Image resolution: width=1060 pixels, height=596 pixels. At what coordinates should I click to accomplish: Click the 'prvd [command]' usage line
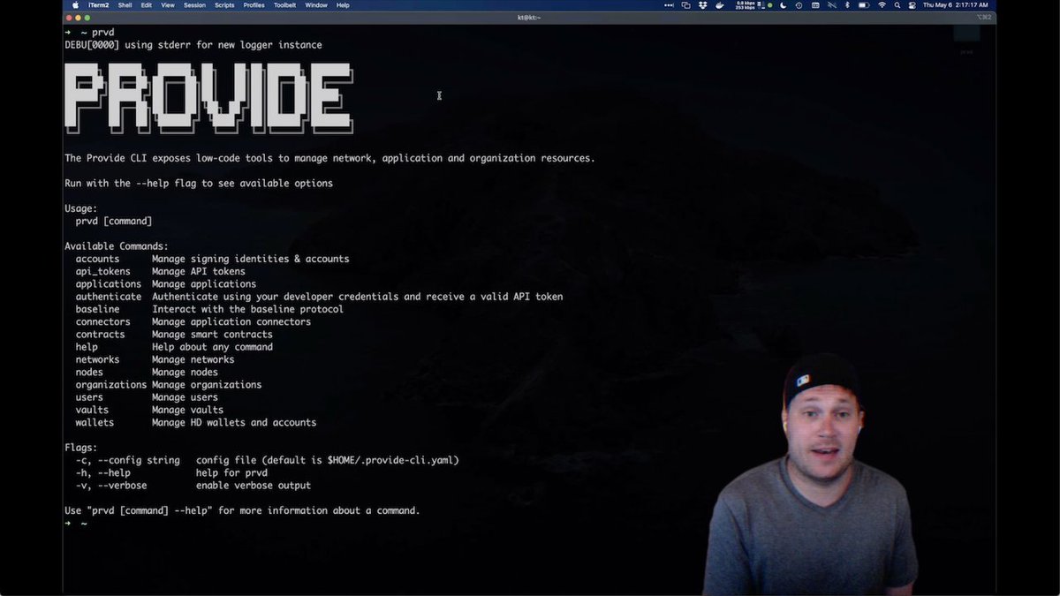pyautogui.click(x=113, y=221)
